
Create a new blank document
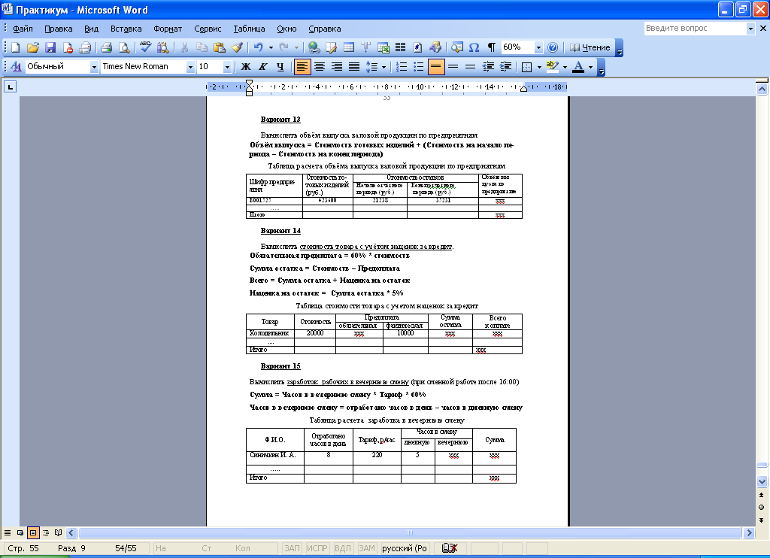[15, 47]
